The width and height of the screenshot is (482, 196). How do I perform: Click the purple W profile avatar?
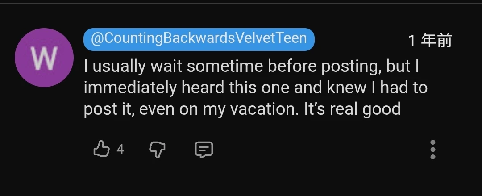point(44,58)
